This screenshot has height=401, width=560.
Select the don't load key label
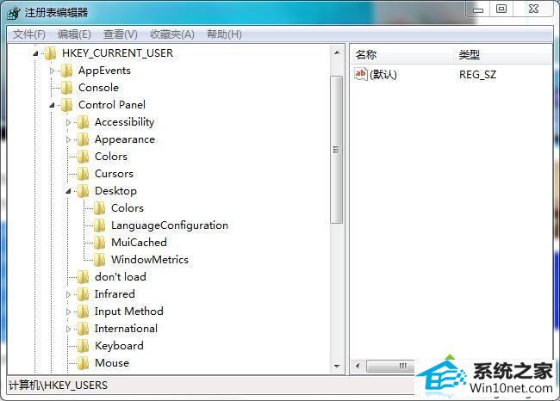point(121,277)
